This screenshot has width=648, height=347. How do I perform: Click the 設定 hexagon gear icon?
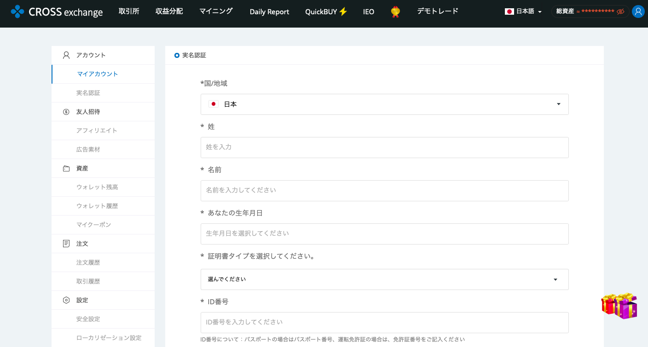click(66, 300)
